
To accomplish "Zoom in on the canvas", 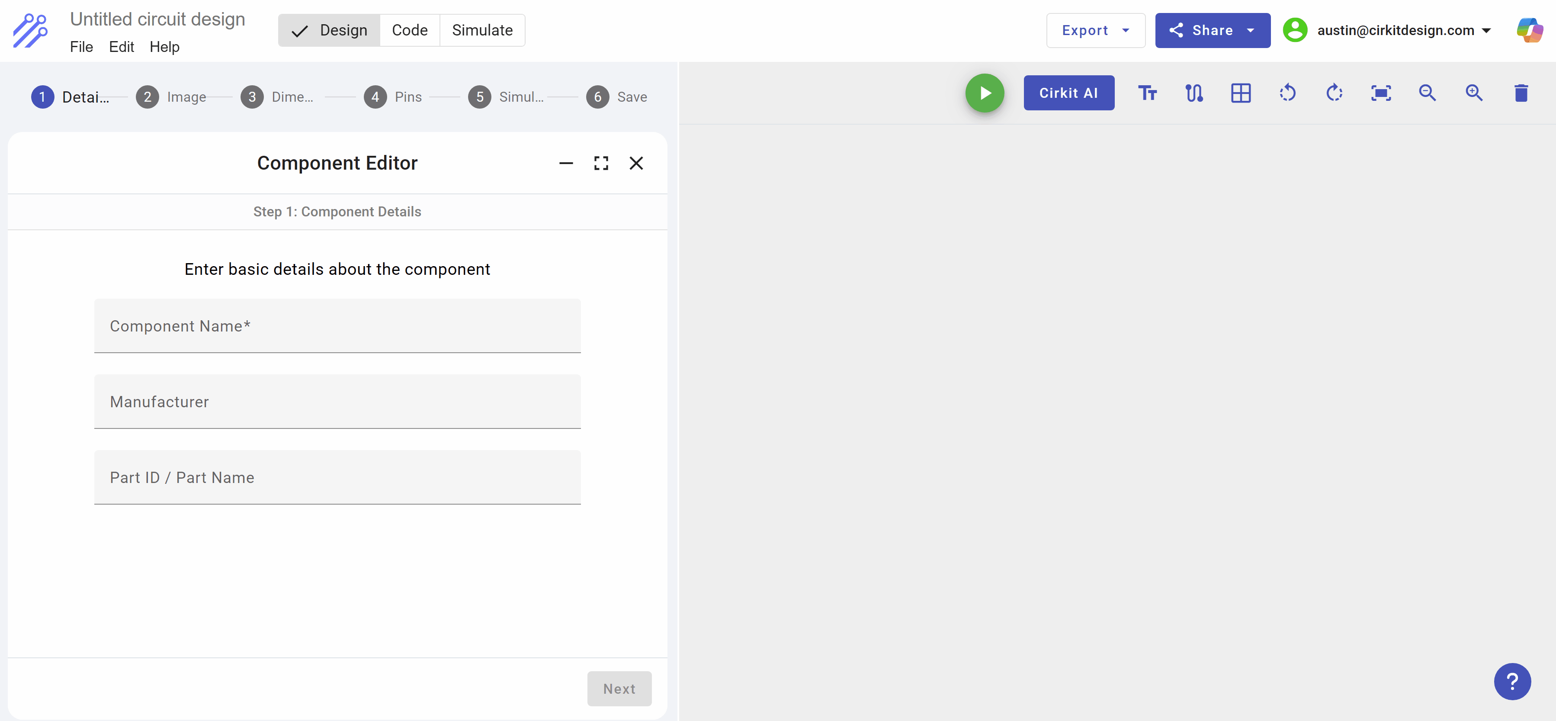I will click(x=1474, y=93).
